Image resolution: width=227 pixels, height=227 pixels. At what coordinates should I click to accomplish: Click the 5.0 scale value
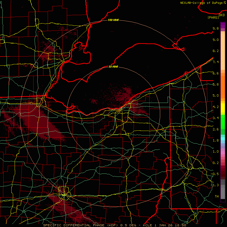pos(216,96)
